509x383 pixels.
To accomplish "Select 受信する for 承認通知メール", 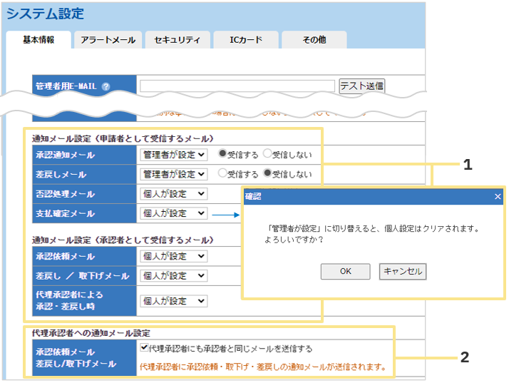I will tap(222, 153).
